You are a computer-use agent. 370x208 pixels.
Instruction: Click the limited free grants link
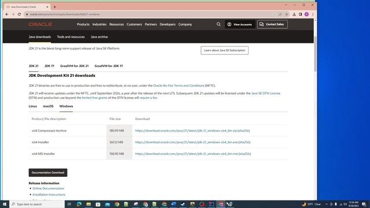coord(94,98)
